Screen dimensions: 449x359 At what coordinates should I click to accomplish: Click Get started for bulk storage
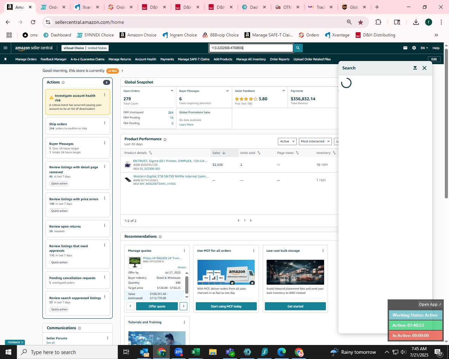(x=295, y=306)
